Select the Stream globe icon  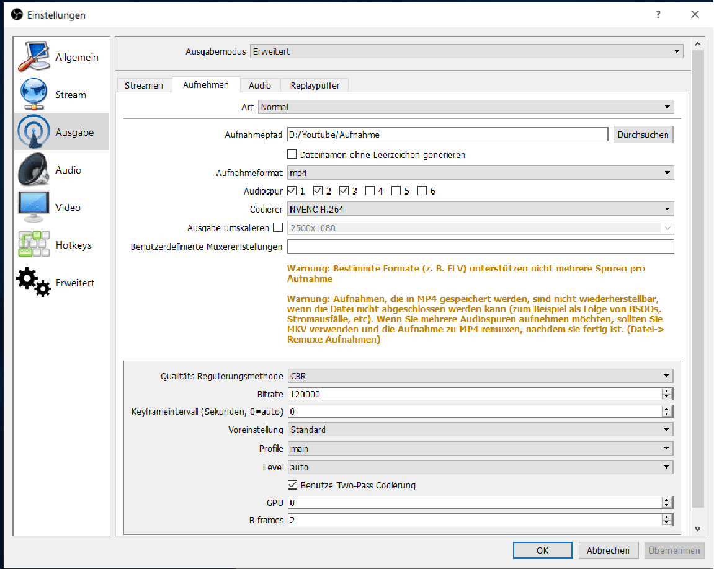33,94
